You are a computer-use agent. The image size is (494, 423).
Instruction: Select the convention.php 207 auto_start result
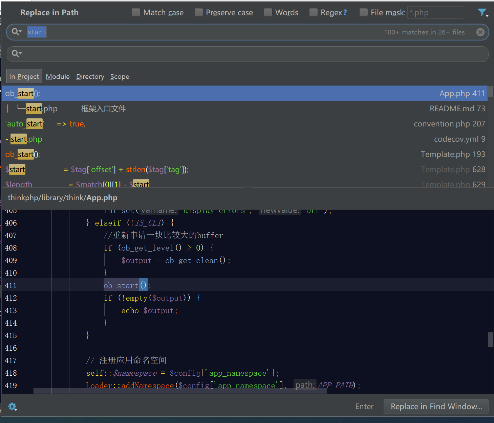pyautogui.click(x=244, y=124)
